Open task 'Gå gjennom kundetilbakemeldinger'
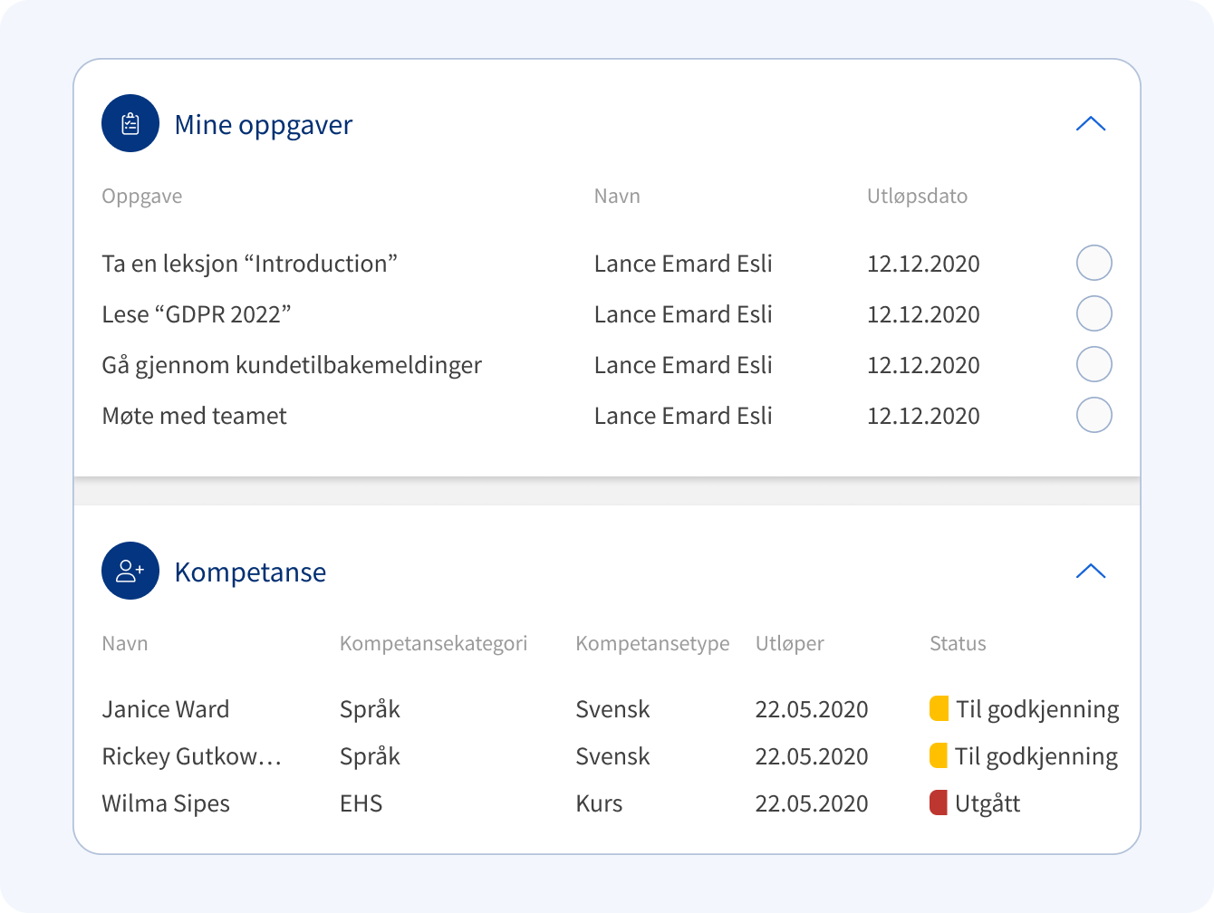 292,365
